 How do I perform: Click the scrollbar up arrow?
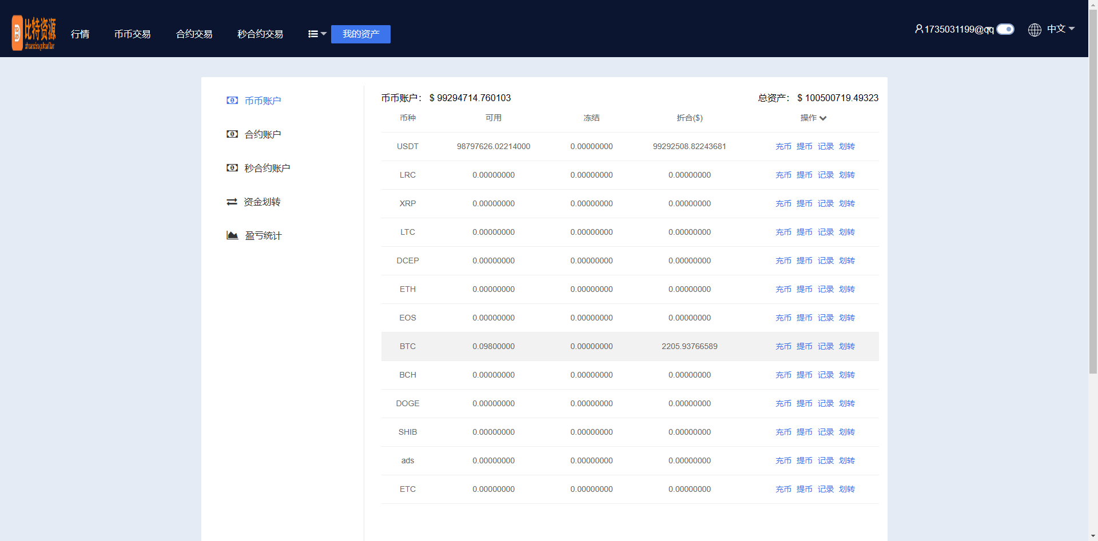pyautogui.click(x=1093, y=5)
